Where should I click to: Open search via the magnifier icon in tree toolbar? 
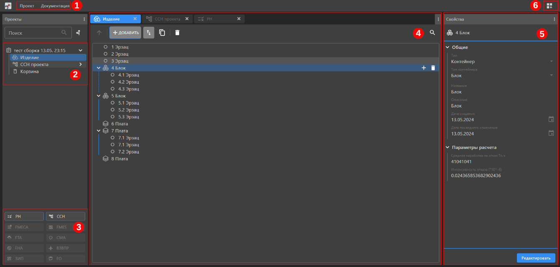432,32
